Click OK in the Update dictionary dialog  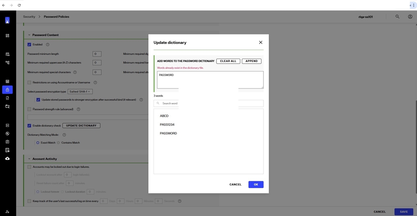(256, 185)
